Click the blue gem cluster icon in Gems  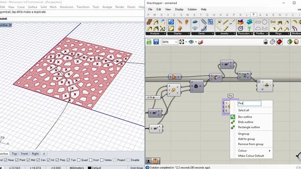click(211, 22)
